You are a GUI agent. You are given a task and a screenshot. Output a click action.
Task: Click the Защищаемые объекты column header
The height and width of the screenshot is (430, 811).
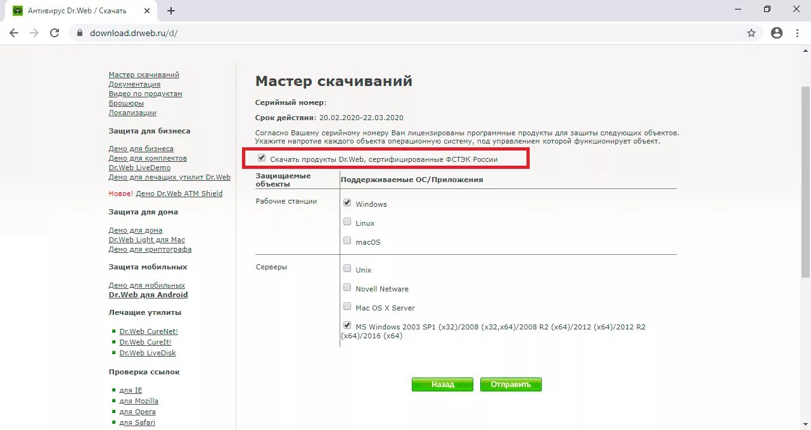pos(283,180)
